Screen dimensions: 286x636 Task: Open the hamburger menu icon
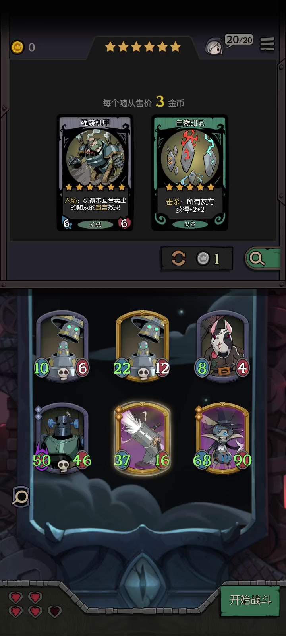click(x=267, y=45)
